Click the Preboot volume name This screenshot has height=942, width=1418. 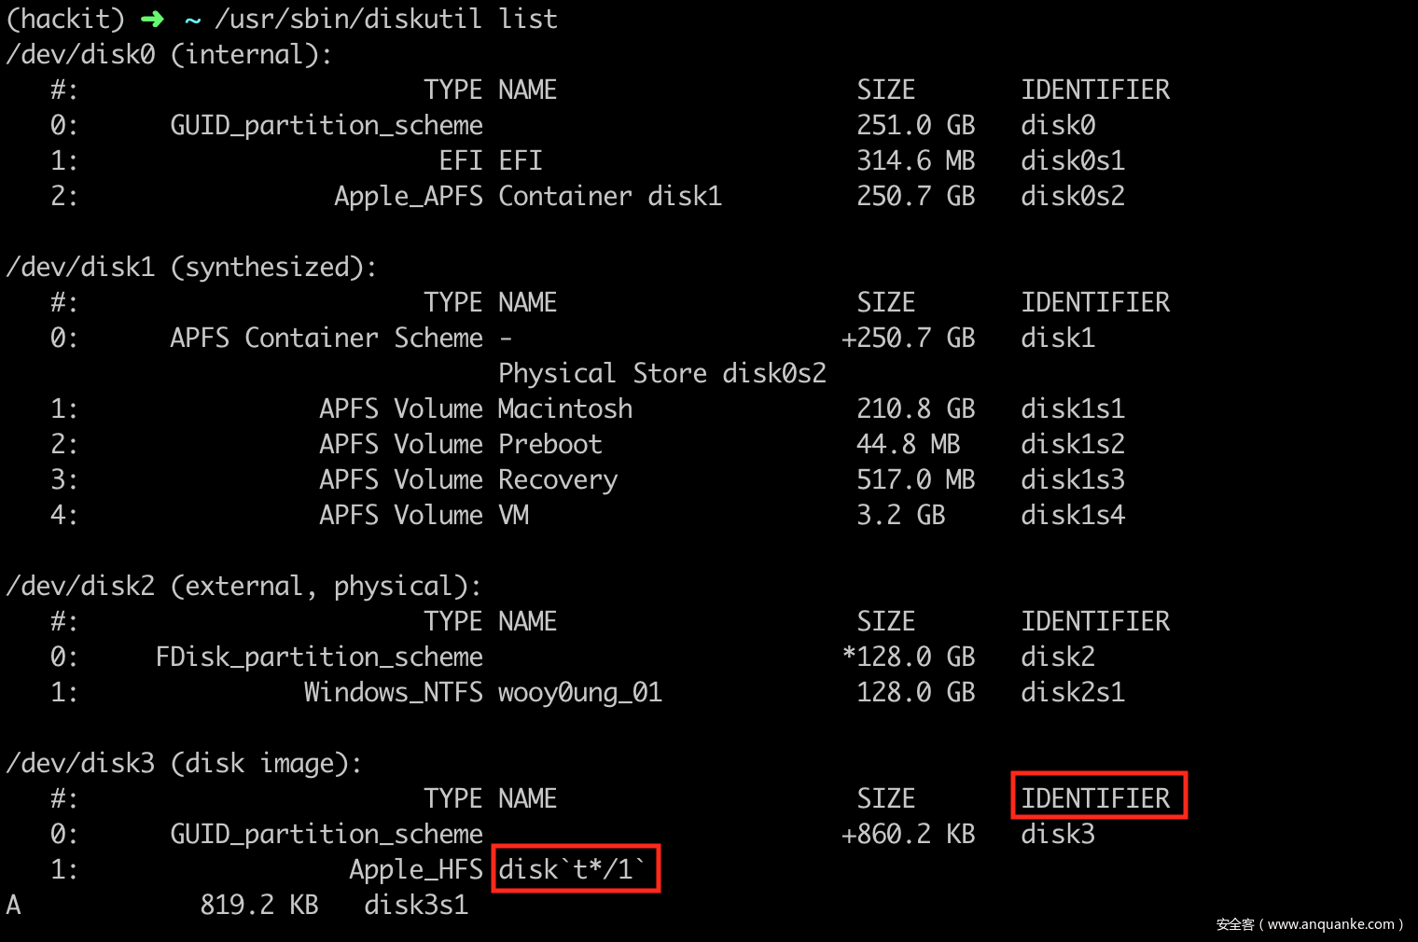(549, 444)
